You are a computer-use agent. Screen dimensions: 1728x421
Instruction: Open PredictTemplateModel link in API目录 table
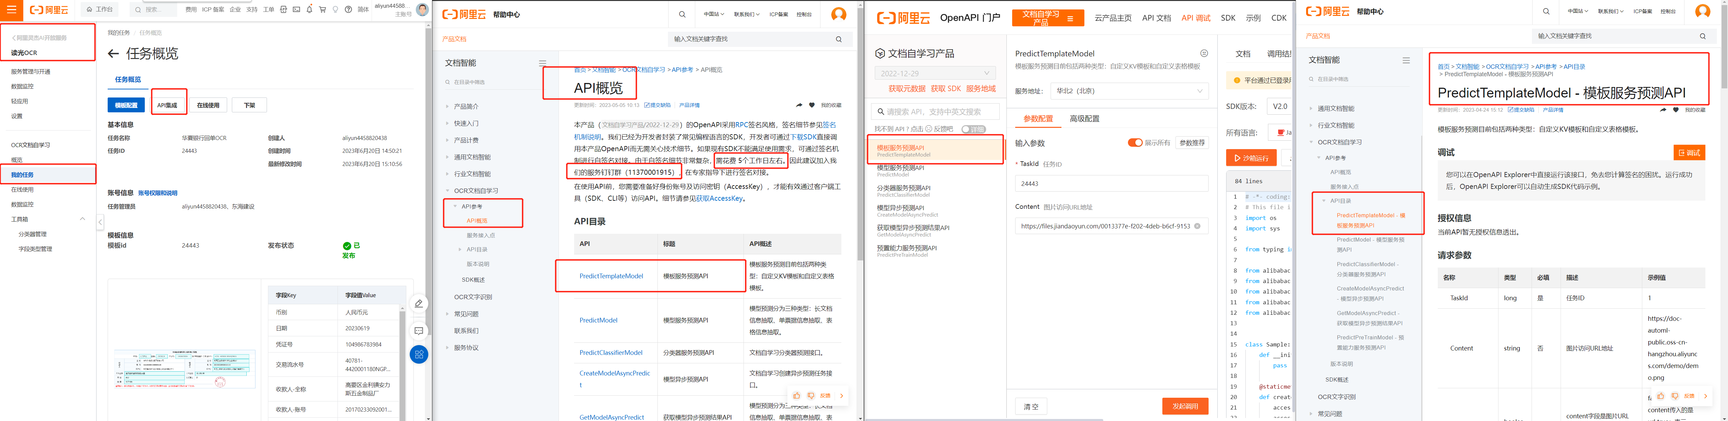611,276
